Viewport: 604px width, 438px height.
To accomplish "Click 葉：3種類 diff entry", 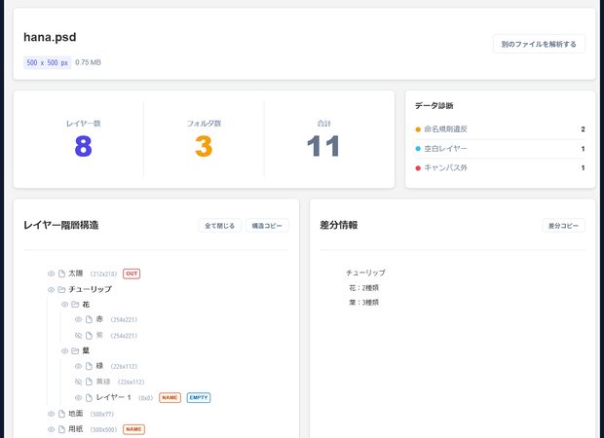I will (364, 303).
